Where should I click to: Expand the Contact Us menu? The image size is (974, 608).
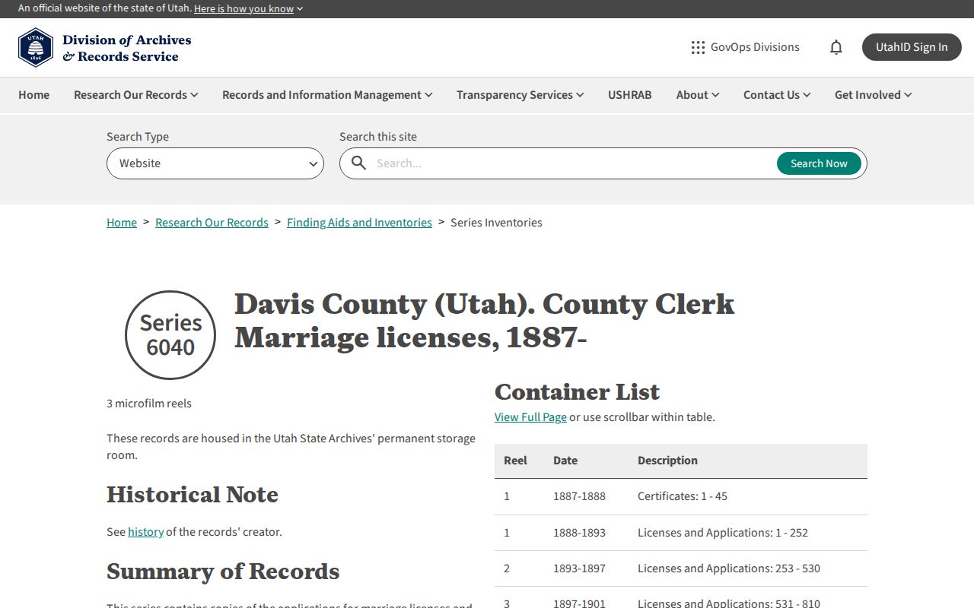(x=777, y=95)
